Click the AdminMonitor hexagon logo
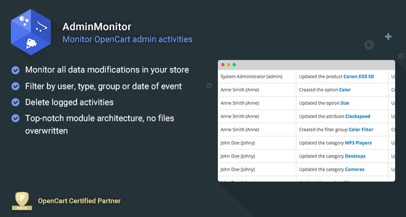The image size is (406, 217). [31, 32]
